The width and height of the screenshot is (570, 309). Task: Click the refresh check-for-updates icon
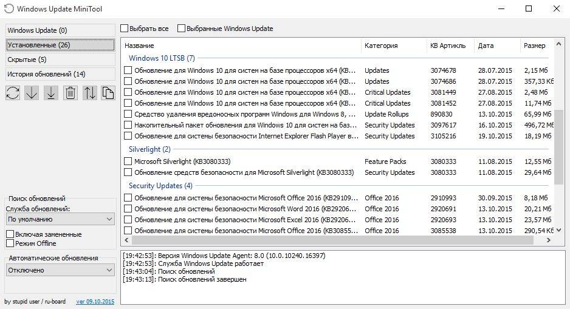tap(13, 93)
